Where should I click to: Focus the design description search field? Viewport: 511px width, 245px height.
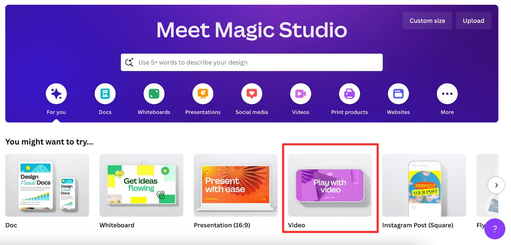point(252,62)
